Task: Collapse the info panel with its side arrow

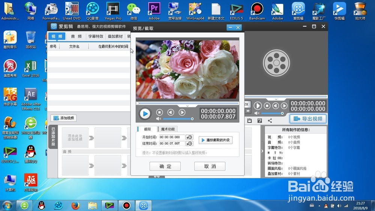Action: click(262, 151)
